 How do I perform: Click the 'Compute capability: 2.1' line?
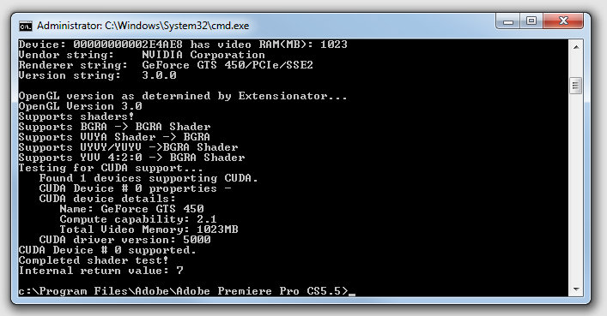(x=138, y=219)
